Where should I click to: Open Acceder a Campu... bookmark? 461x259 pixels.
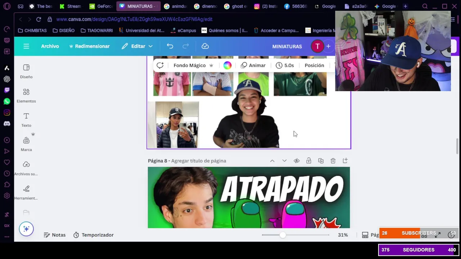tap(277, 31)
